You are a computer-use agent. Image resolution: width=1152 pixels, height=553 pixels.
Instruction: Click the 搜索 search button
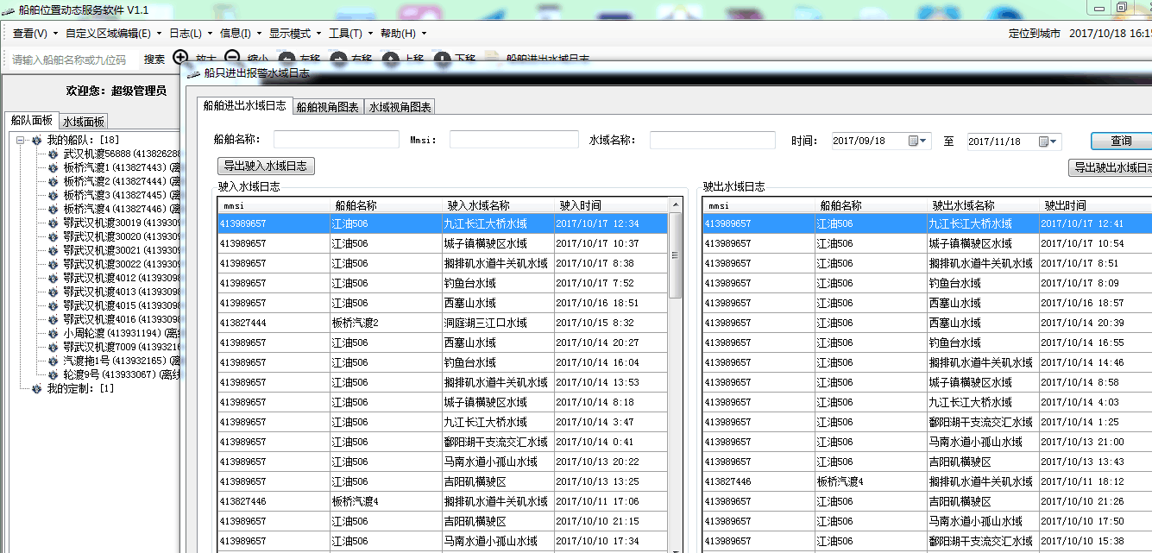point(154,60)
